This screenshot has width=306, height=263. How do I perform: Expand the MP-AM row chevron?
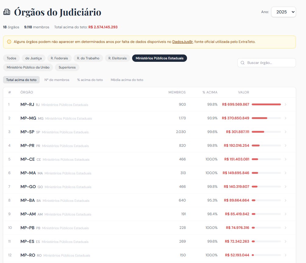click(x=286, y=214)
